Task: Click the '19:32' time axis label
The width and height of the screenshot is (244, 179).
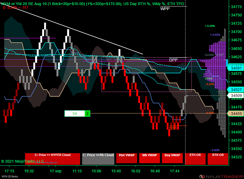Action: (29, 171)
